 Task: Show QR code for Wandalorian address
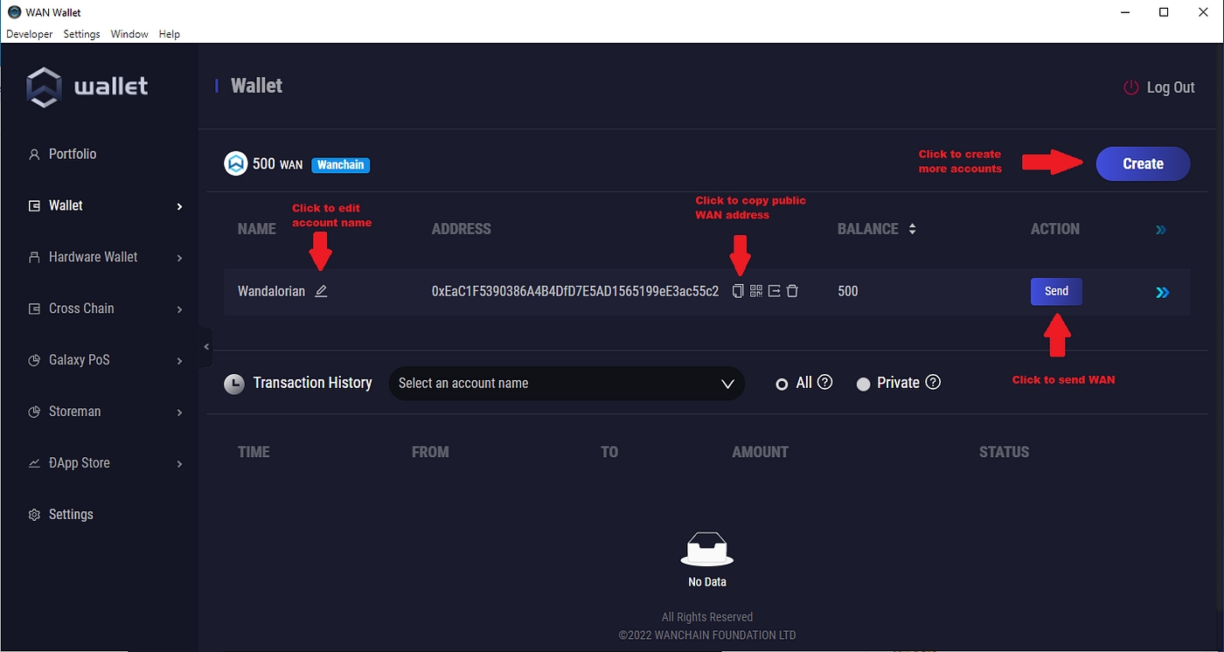(x=756, y=291)
